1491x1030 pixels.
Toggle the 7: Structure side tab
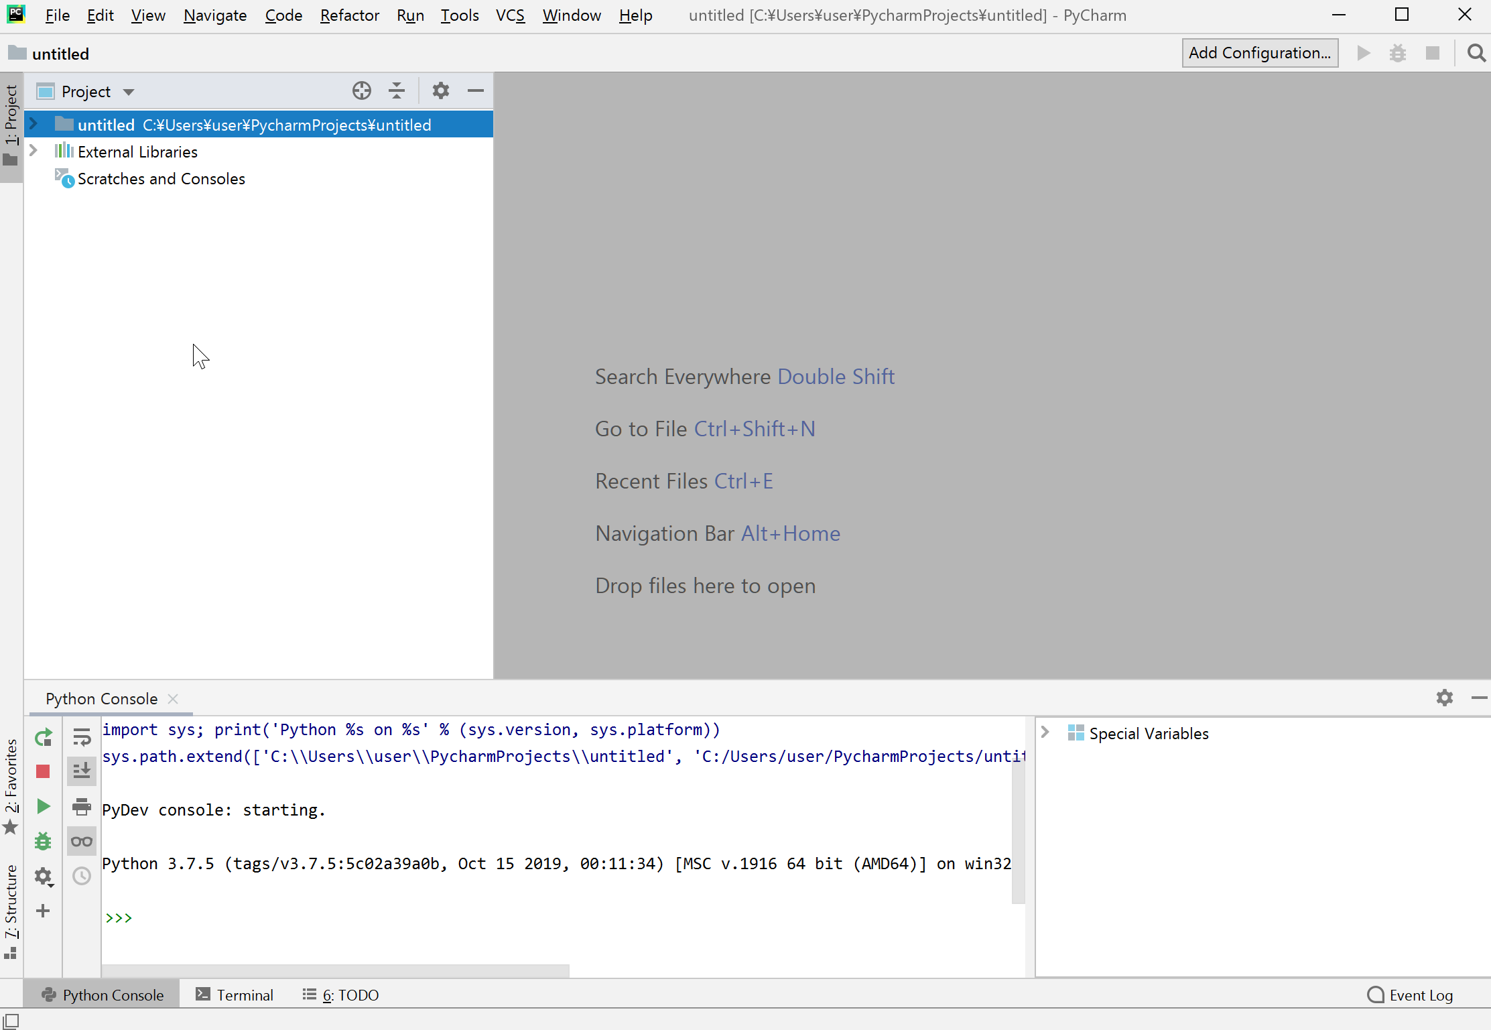click(x=11, y=911)
